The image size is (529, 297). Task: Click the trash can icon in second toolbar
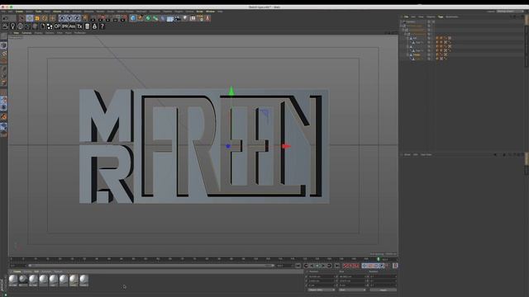point(87,26)
